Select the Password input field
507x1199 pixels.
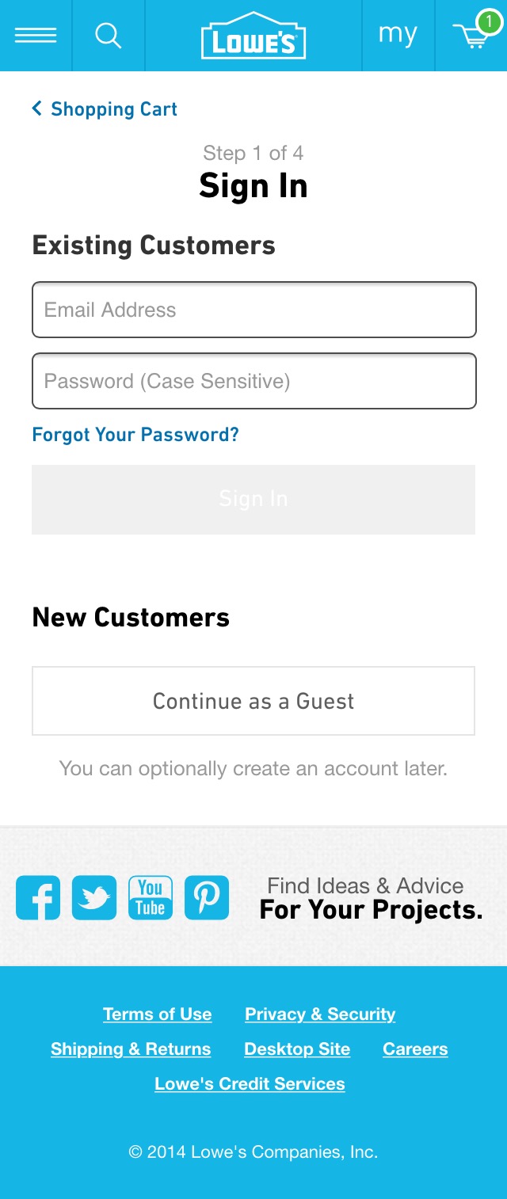253,381
